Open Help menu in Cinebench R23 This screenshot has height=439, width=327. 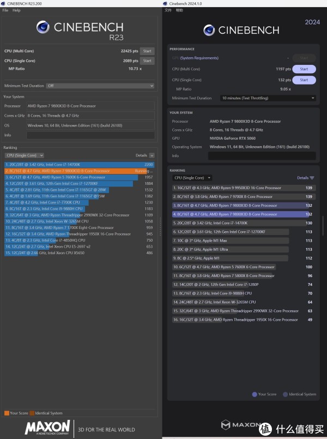pyautogui.click(x=16, y=10)
